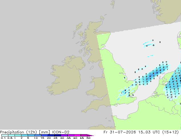Click the 25 mm dark navy legend swatch

click(58, 135)
